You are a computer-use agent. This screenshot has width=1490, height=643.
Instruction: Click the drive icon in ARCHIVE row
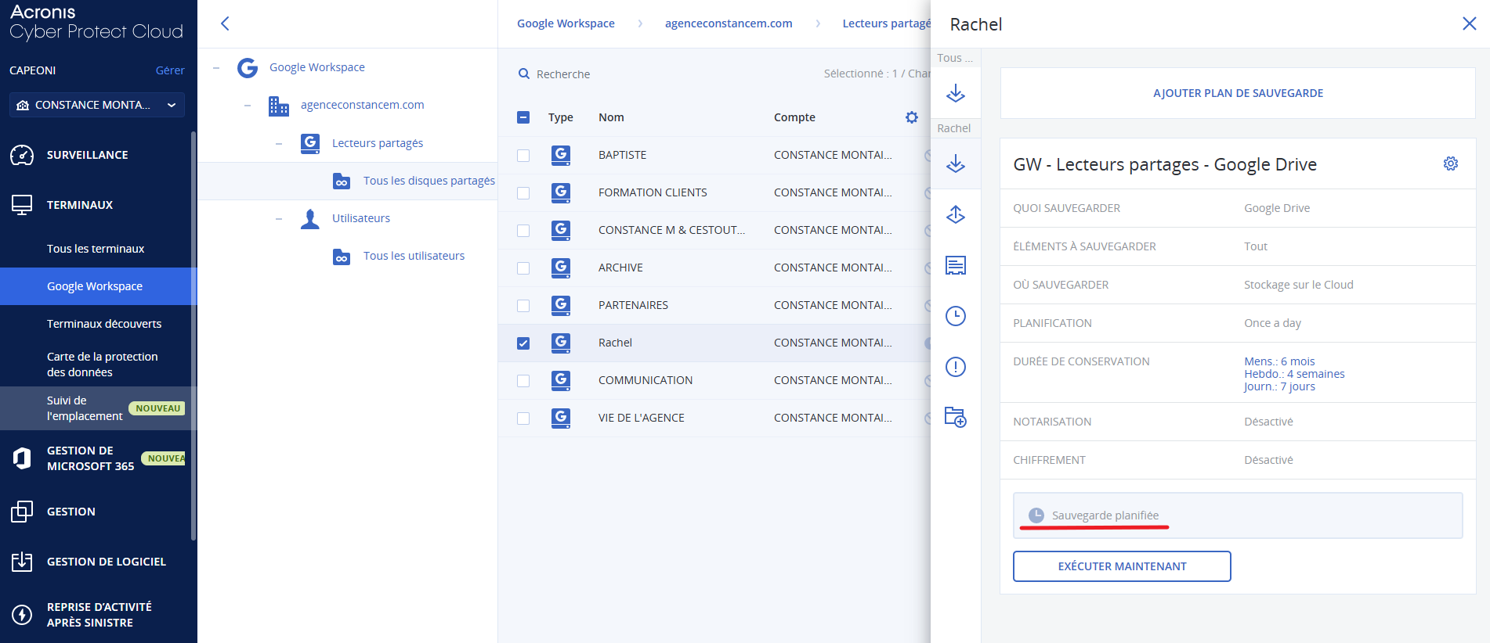[x=561, y=268]
